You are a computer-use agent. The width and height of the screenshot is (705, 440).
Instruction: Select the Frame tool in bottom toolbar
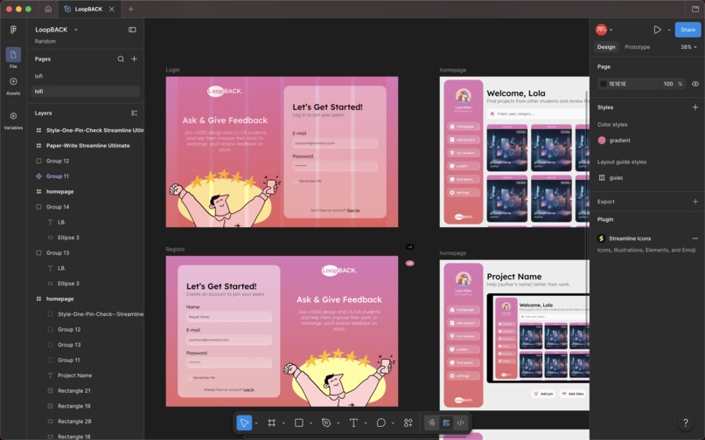click(x=271, y=423)
